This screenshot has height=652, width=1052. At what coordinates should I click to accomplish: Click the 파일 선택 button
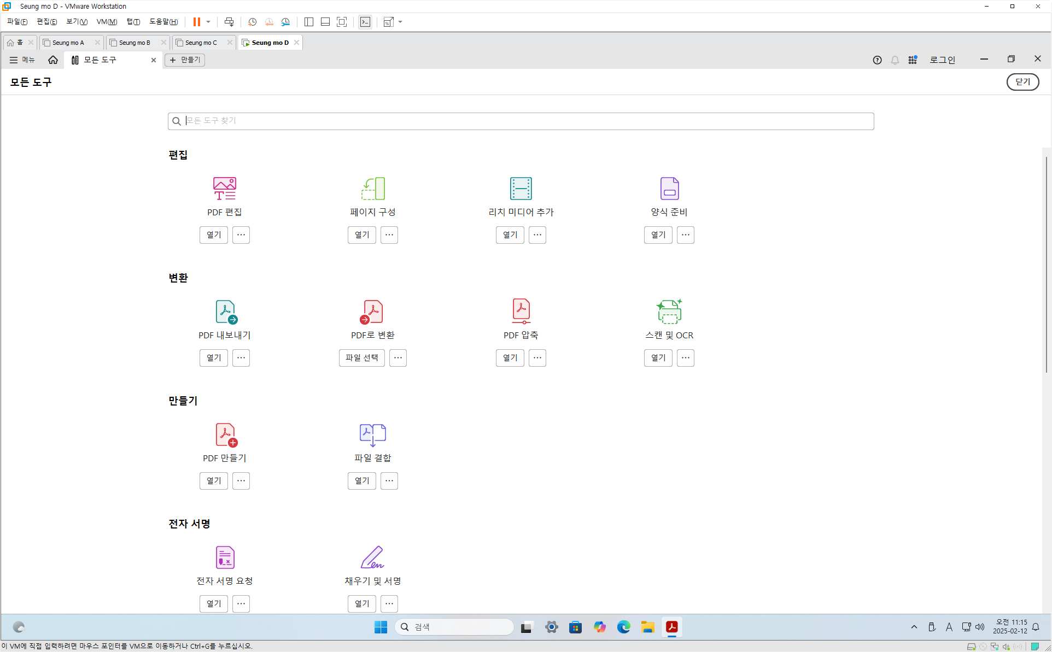point(361,358)
